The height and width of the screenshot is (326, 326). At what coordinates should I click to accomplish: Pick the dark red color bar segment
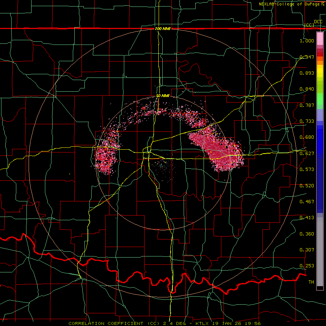pyautogui.click(x=320, y=54)
